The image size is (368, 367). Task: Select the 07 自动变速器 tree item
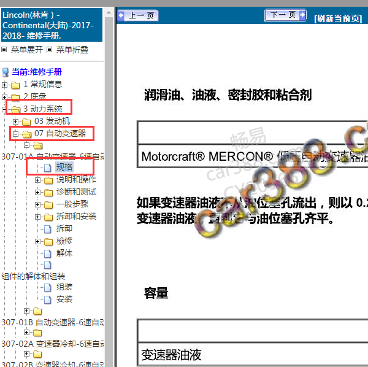coord(60,133)
